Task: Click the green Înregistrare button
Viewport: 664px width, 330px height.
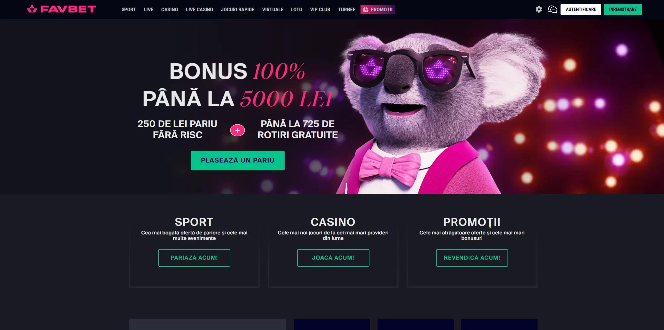Action: [x=623, y=9]
